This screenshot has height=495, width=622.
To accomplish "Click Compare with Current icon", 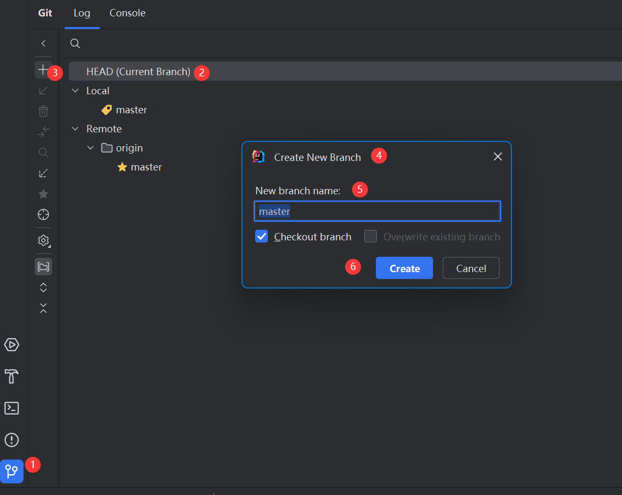I will [x=43, y=132].
